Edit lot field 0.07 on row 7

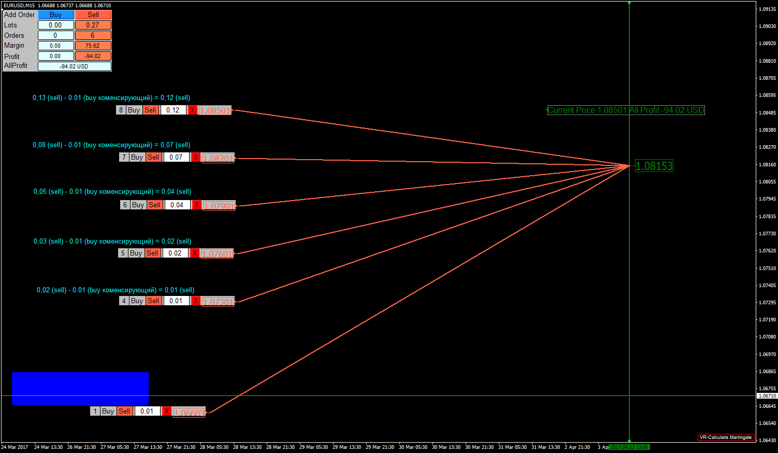[x=176, y=157]
